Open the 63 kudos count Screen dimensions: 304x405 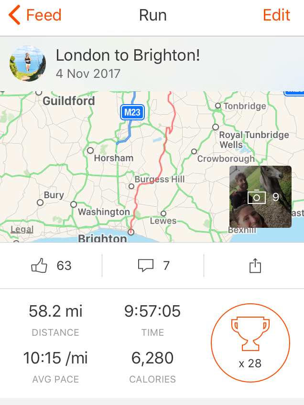coord(64,266)
